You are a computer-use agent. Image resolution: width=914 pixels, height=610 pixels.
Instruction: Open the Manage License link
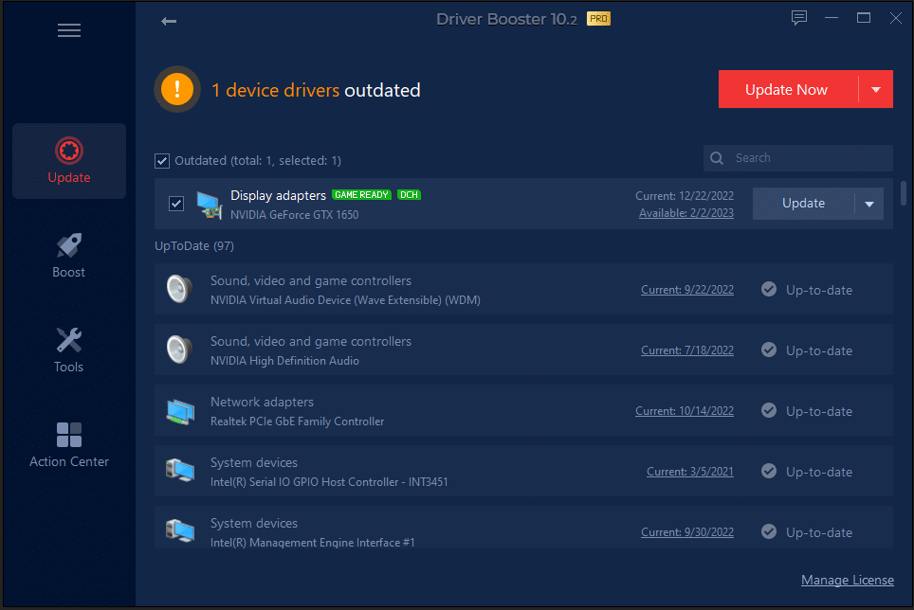tap(847, 580)
